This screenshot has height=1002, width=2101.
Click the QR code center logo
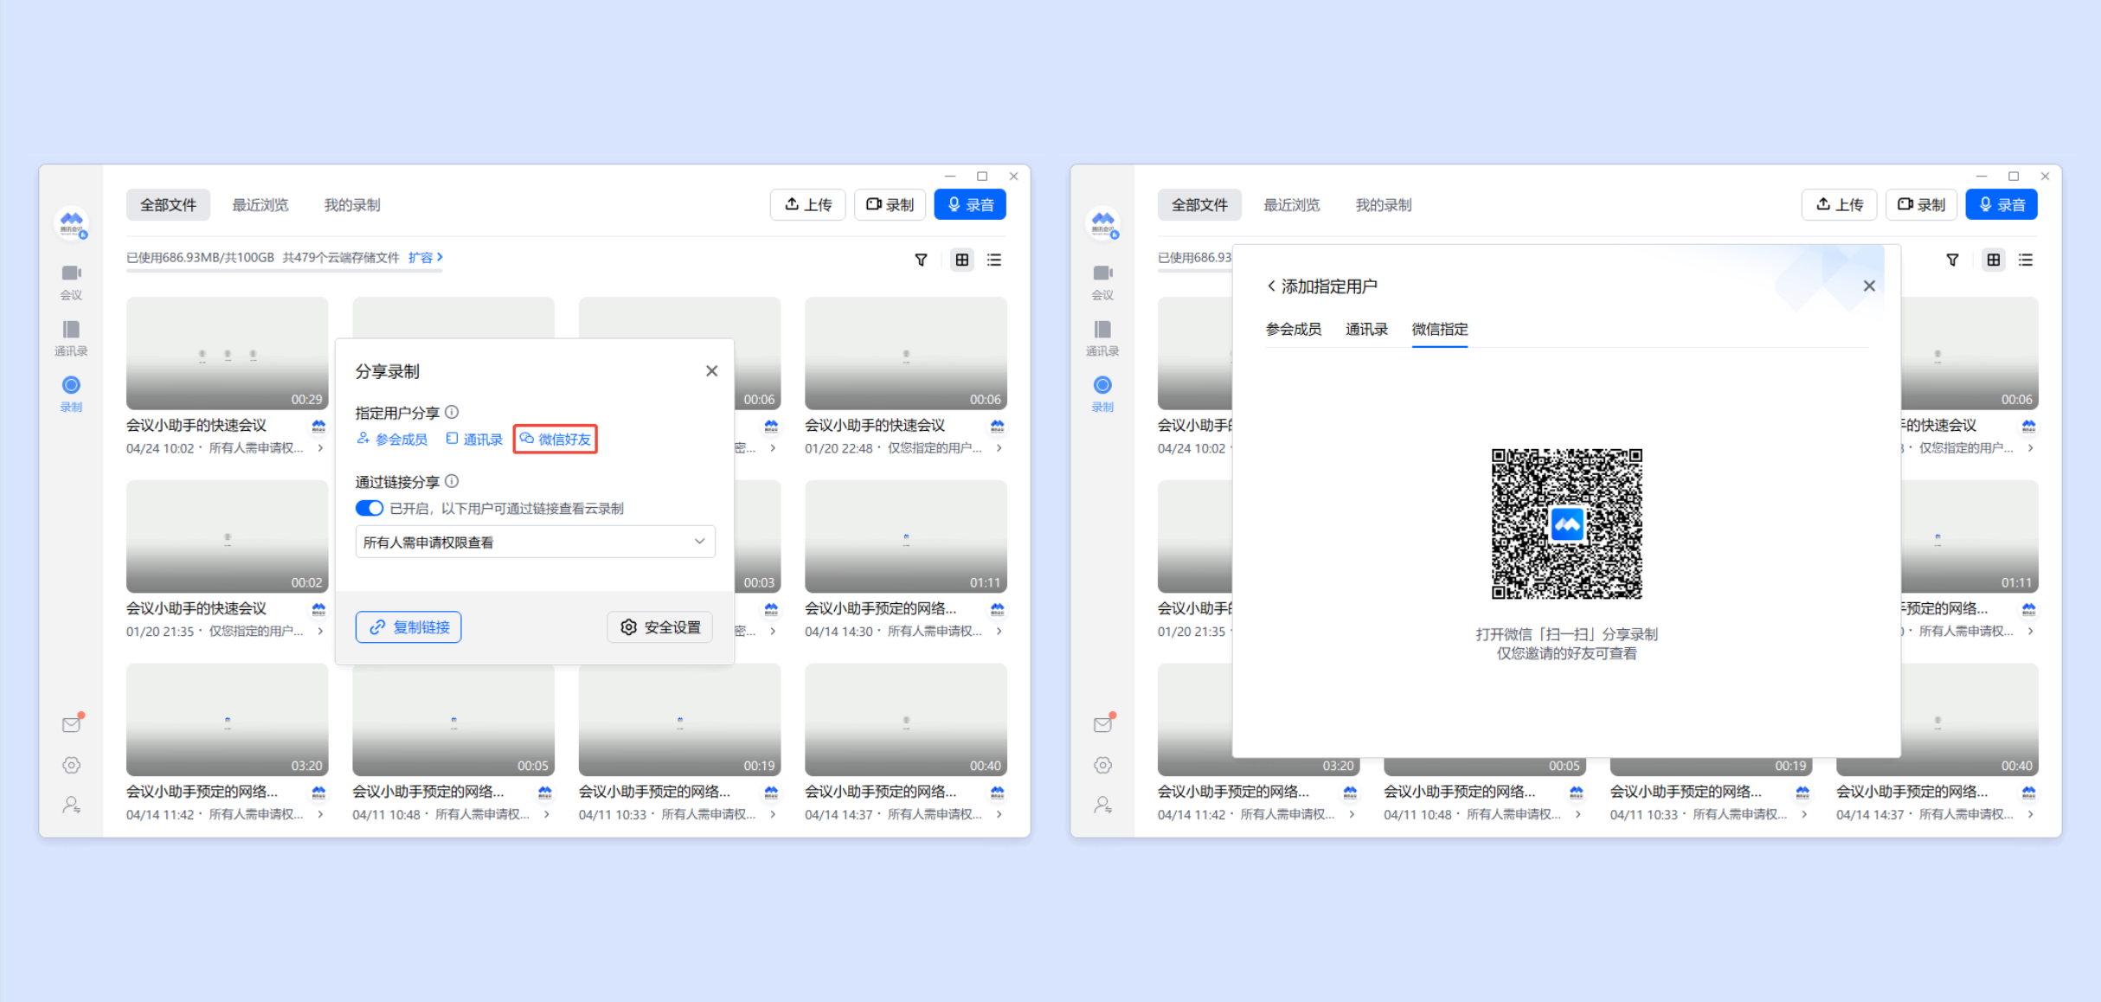(x=1567, y=523)
